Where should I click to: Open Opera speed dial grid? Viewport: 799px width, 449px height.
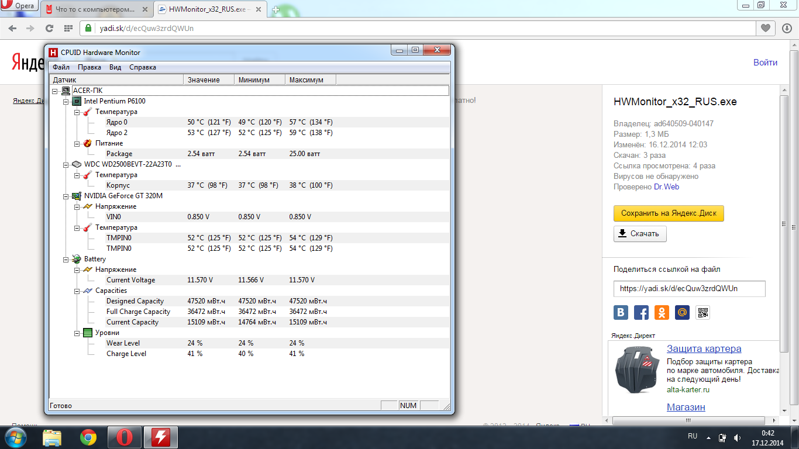(x=68, y=28)
